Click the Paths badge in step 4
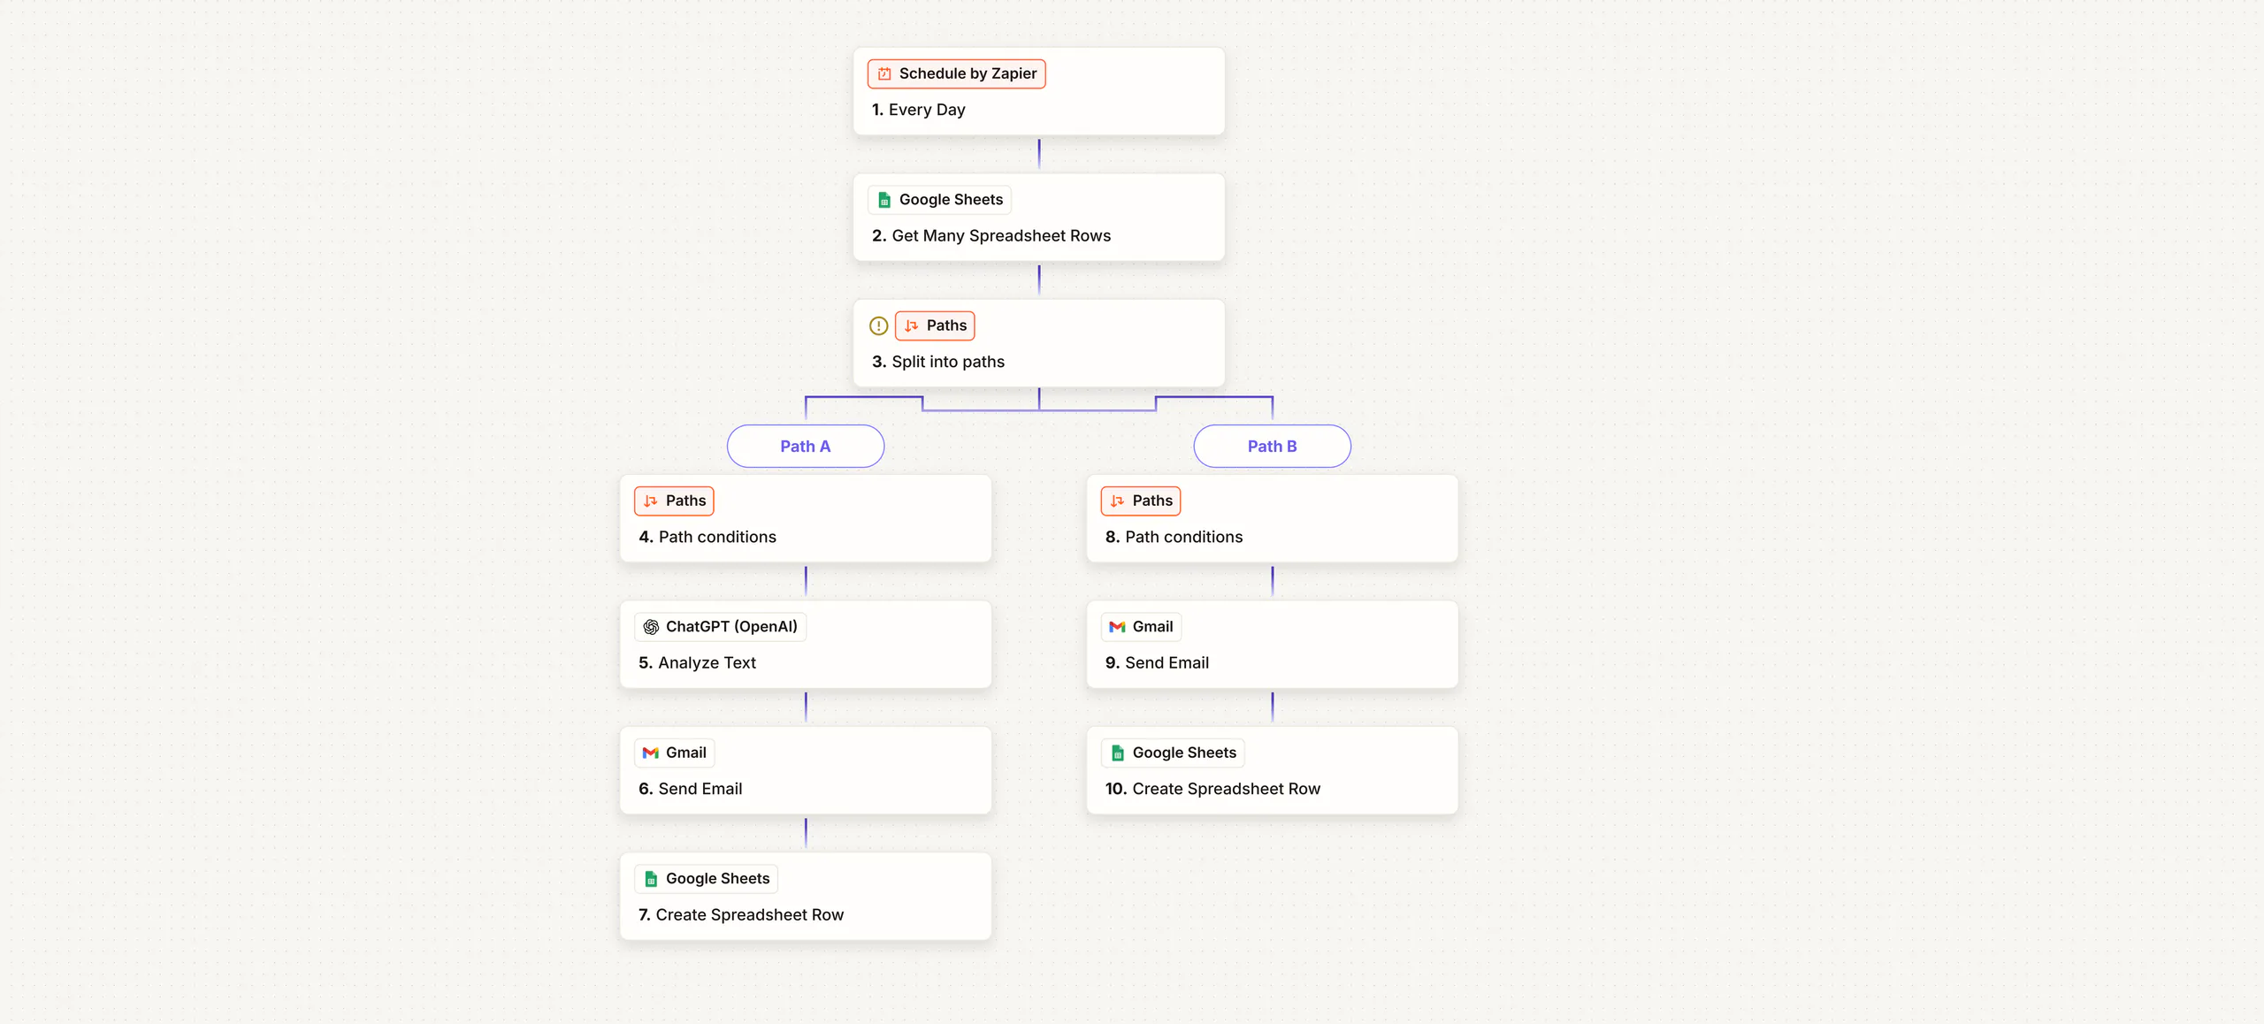 click(x=674, y=501)
